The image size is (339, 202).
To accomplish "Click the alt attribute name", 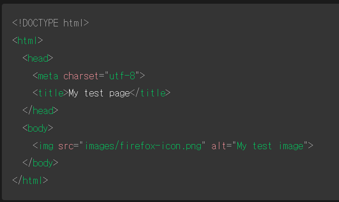I will pos(218,146).
